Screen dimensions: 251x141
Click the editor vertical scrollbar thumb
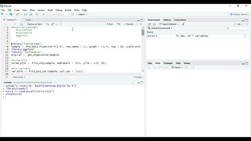143,32
